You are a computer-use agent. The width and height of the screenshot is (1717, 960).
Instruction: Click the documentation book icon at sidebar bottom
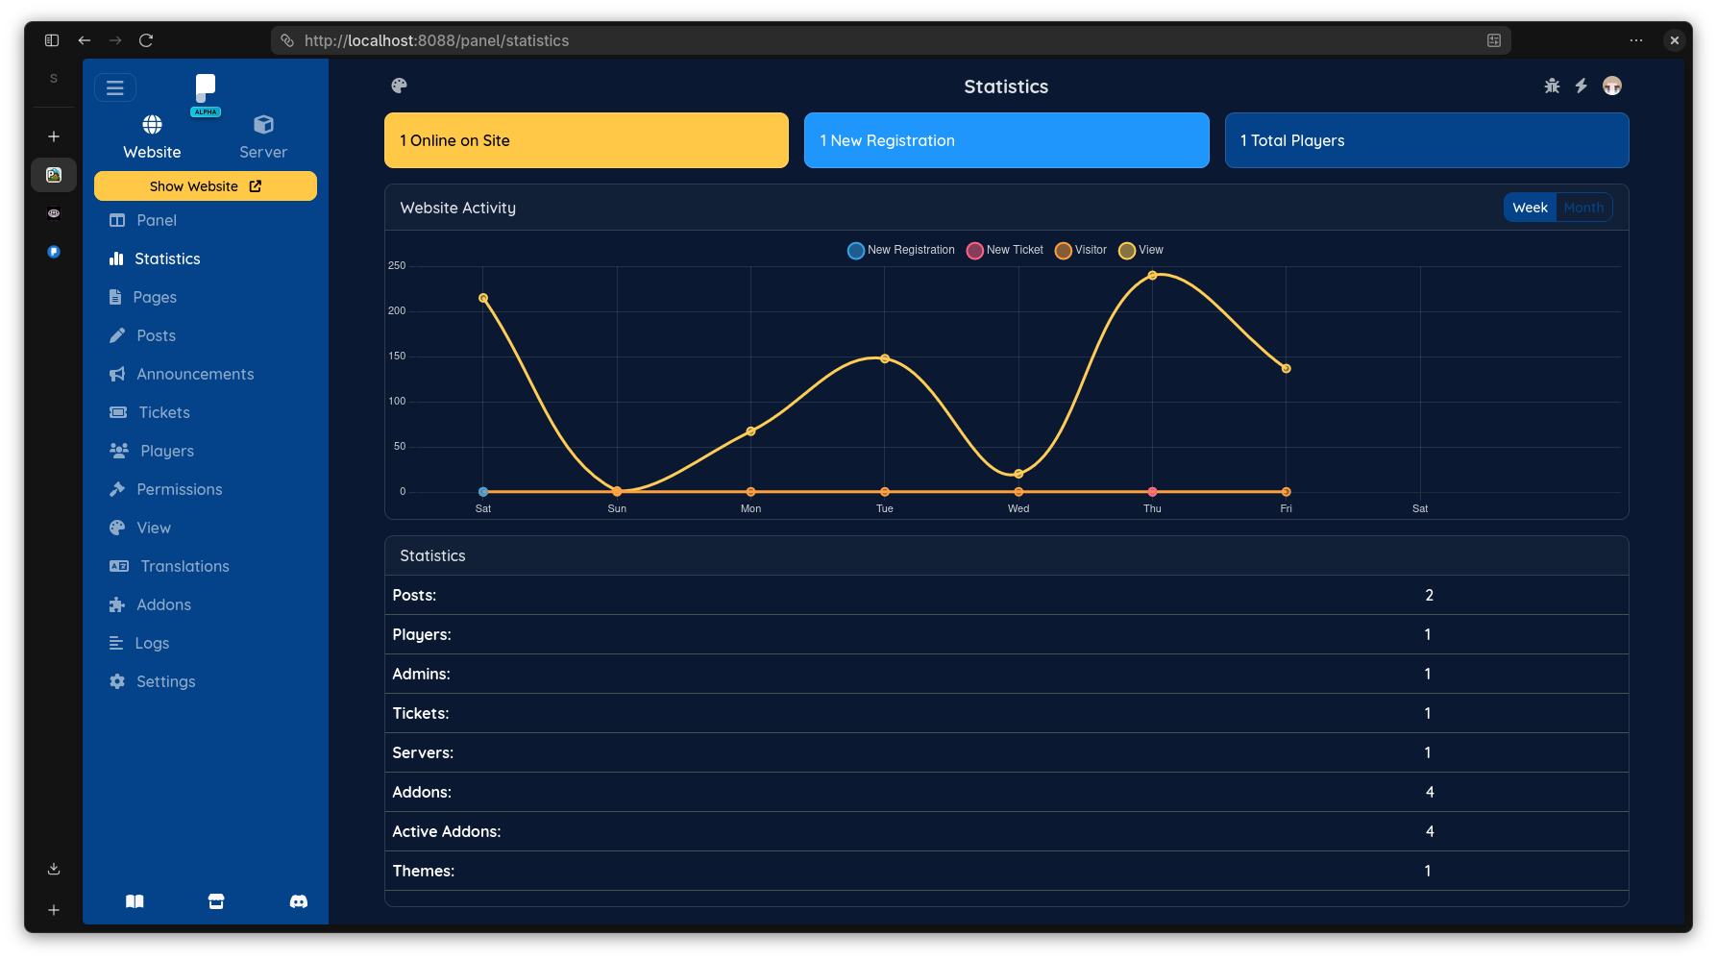click(x=135, y=901)
